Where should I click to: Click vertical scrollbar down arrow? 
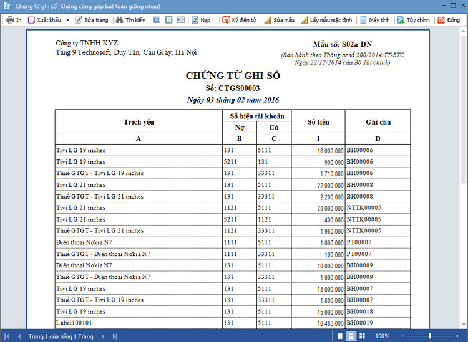tap(463, 325)
